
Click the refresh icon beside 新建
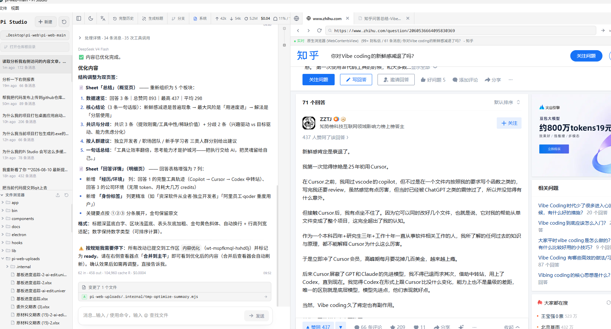click(x=64, y=22)
